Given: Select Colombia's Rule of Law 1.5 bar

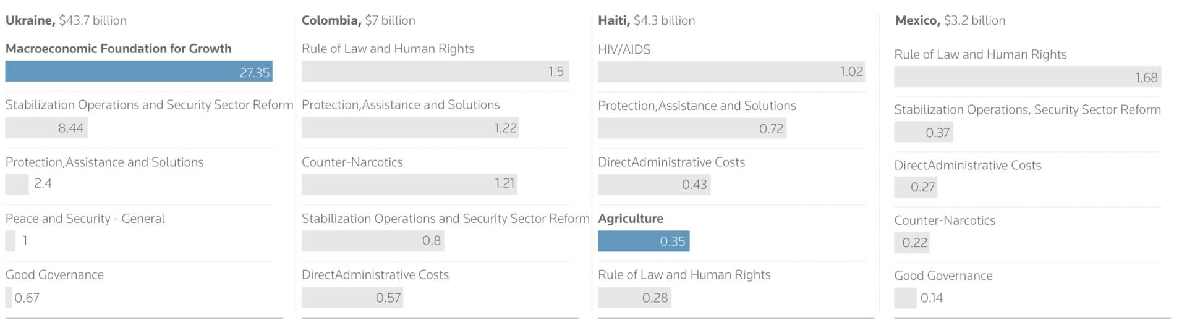Looking at the screenshot, I should coord(435,71).
